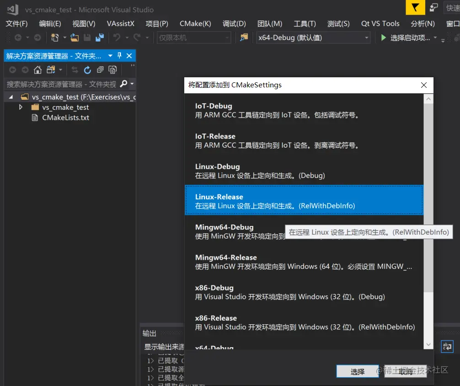Screen dimensions: 460x386
Task: Open the 调试(D) menu
Action: 234,23
